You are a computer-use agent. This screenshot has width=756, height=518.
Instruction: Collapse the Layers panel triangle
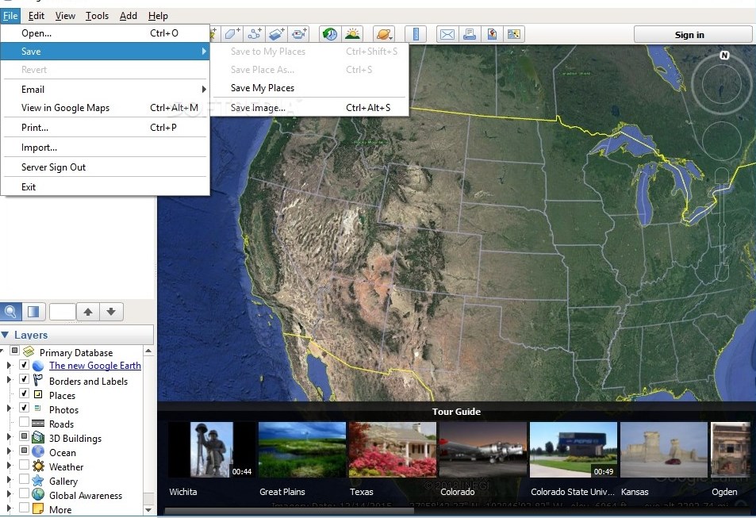(6, 335)
